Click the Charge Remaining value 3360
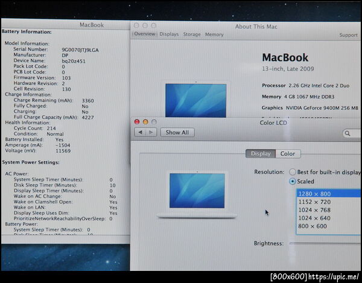This screenshot has width=362, height=283. pyautogui.click(x=87, y=101)
